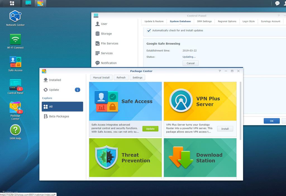Switch to Package Center taskbar icon

40,3
